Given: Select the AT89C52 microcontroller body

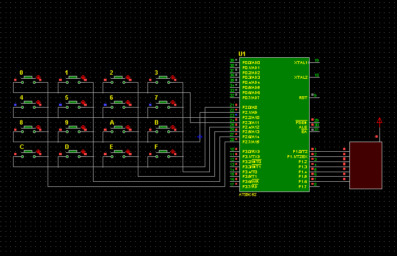Looking at the screenshot, I should (275, 125).
